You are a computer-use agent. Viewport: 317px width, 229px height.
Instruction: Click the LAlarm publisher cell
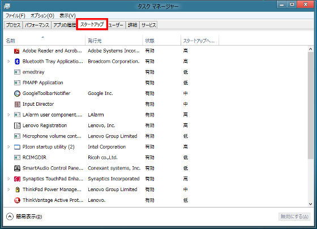pyautogui.click(x=96, y=115)
